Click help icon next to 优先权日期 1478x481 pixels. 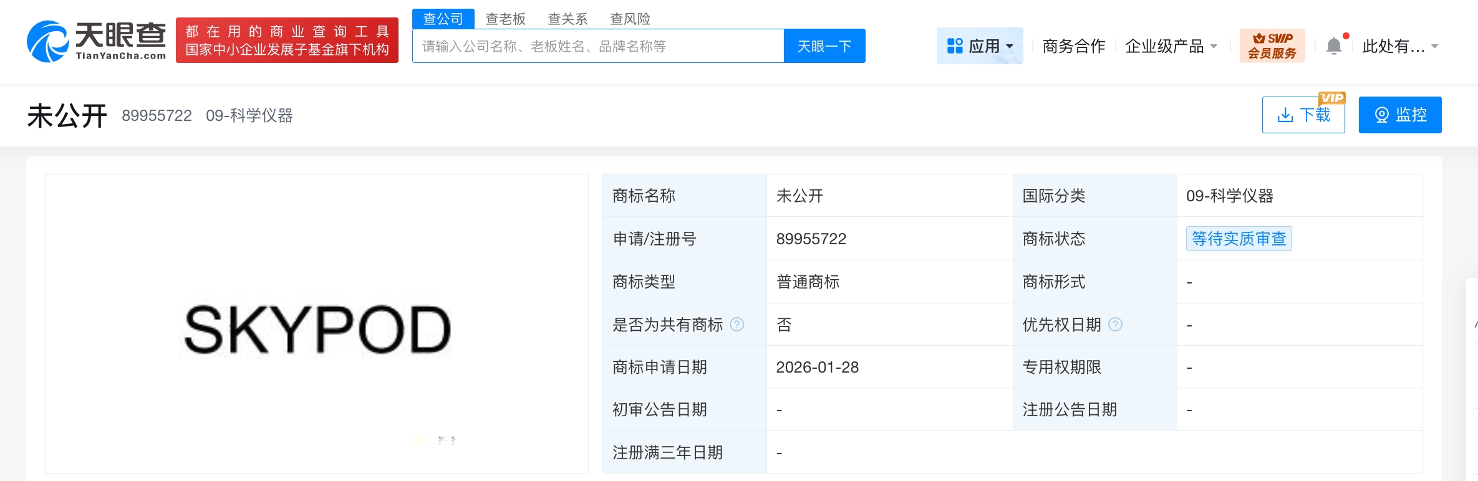point(1115,325)
